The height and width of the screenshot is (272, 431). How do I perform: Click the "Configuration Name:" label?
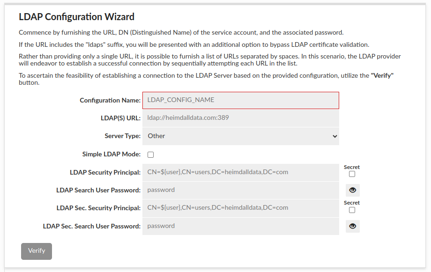(x=110, y=100)
